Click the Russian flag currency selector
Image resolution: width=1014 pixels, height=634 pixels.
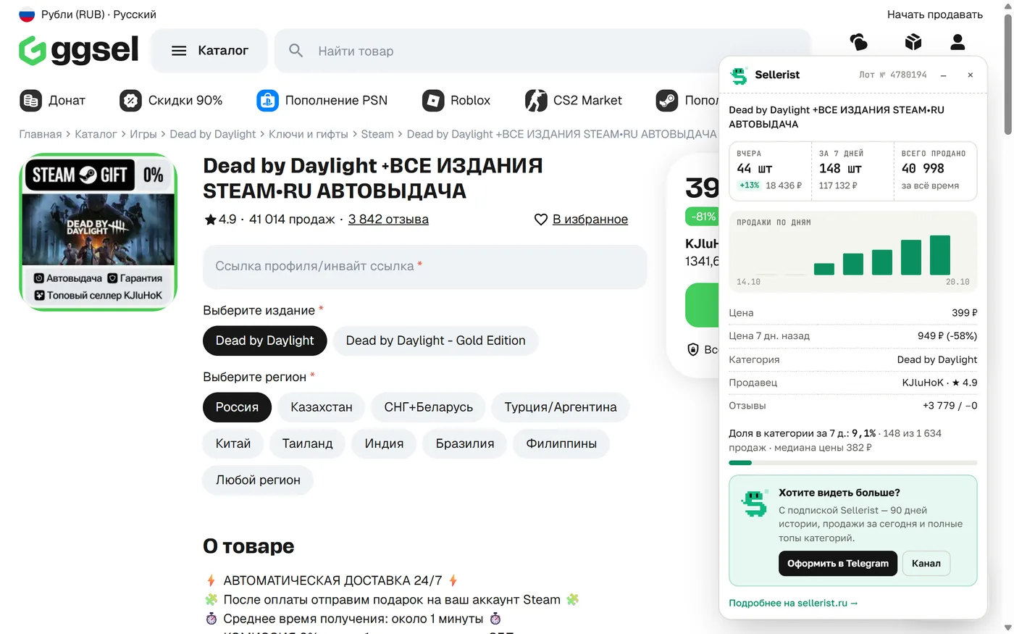27,14
